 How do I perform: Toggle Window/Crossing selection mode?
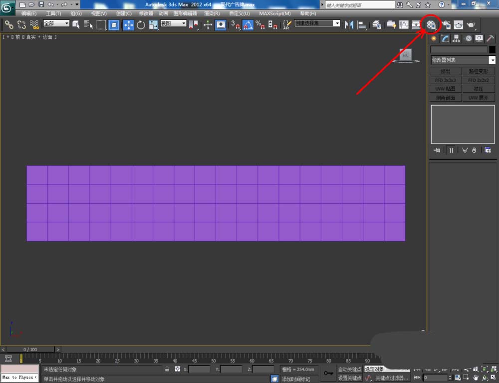pyautogui.click(x=114, y=25)
